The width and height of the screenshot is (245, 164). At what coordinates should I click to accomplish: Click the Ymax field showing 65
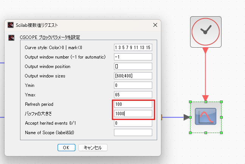pos(133,94)
